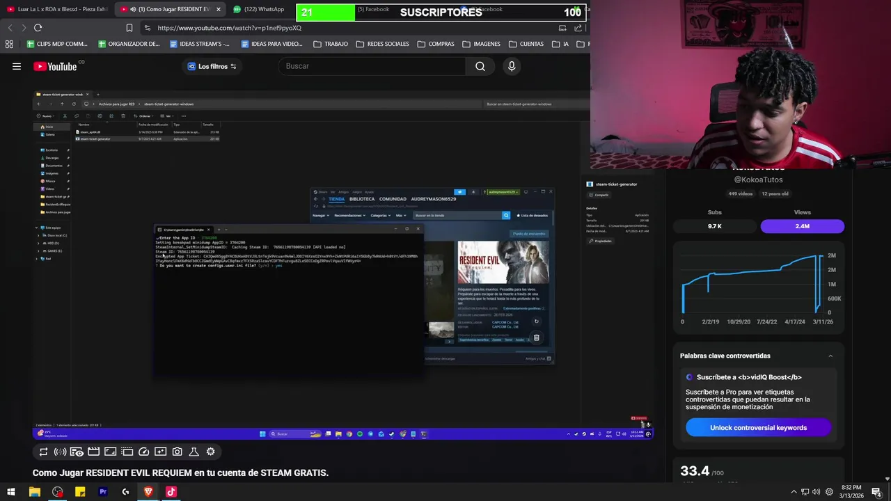
Task: Open Brave browser from the taskbar
Action: (148, 492)
